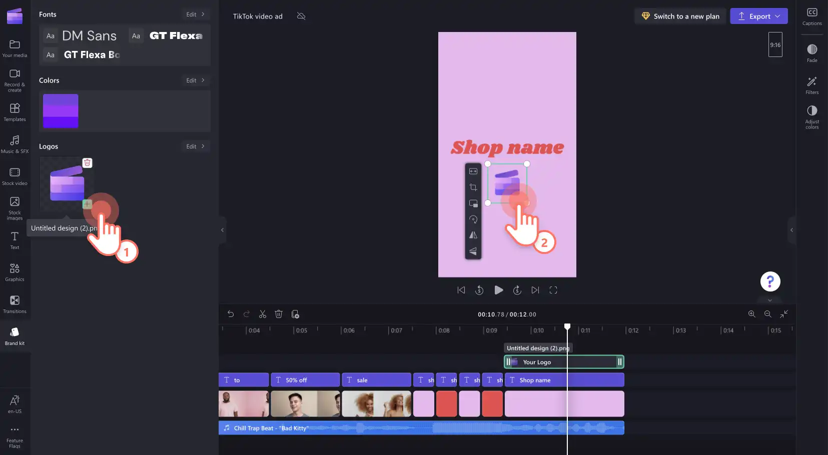Select the GT Flexa Bold brand font

83,54
